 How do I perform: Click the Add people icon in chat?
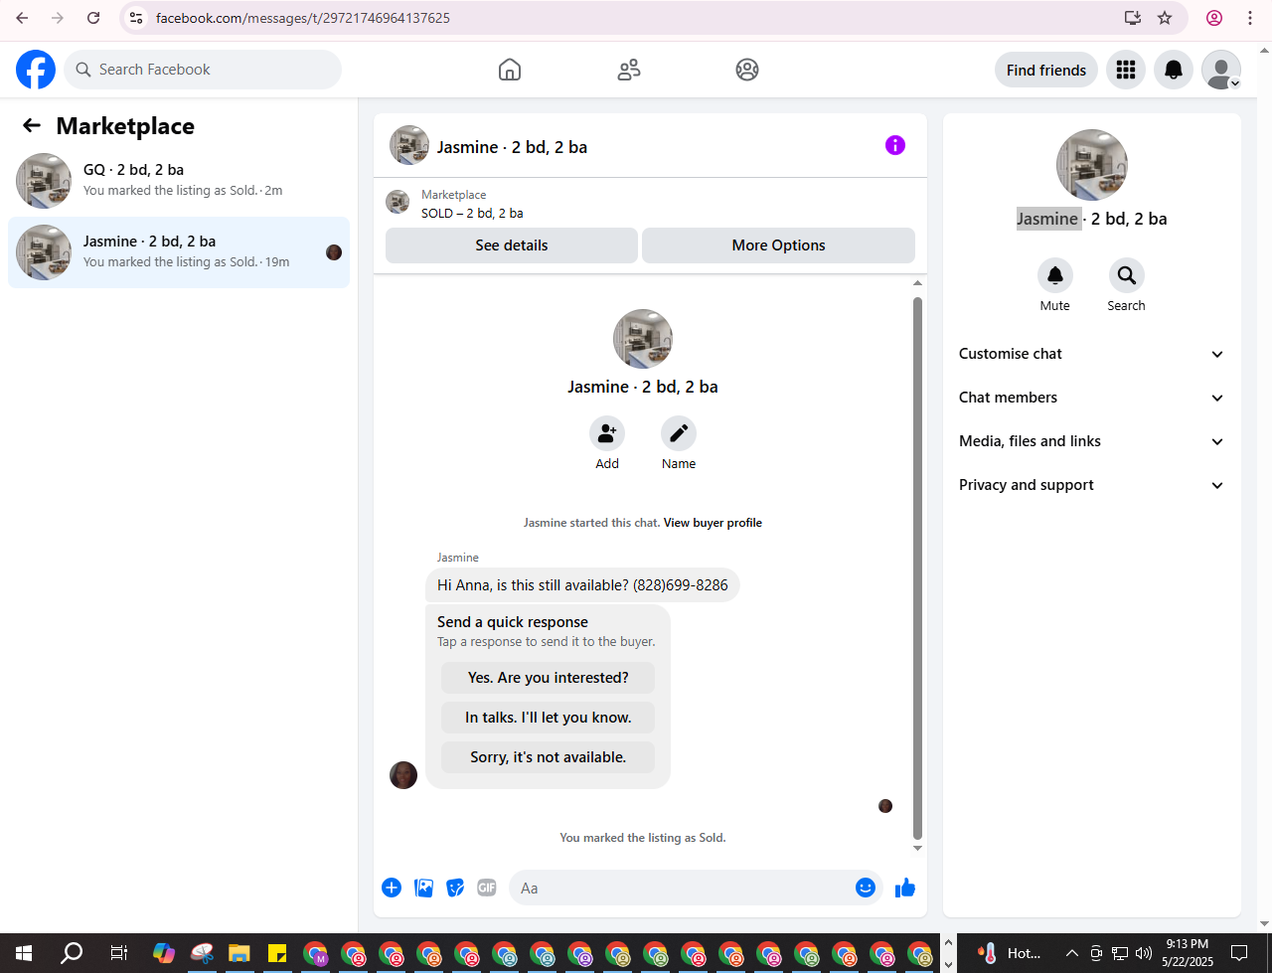coord(607,433)
